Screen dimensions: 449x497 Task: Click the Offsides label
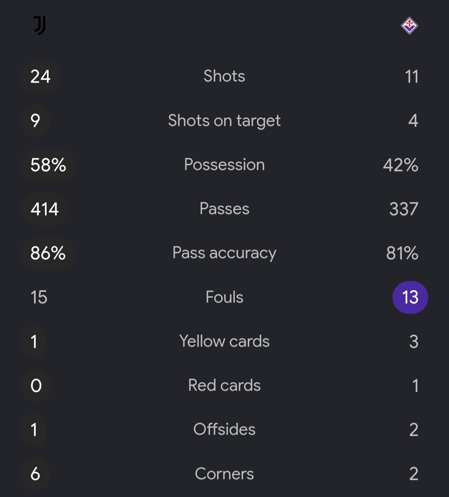[x=224, y=430]
